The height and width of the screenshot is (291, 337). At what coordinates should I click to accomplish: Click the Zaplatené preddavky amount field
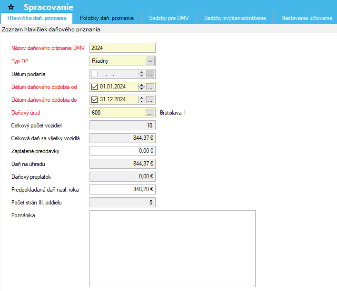coord(122,151)
